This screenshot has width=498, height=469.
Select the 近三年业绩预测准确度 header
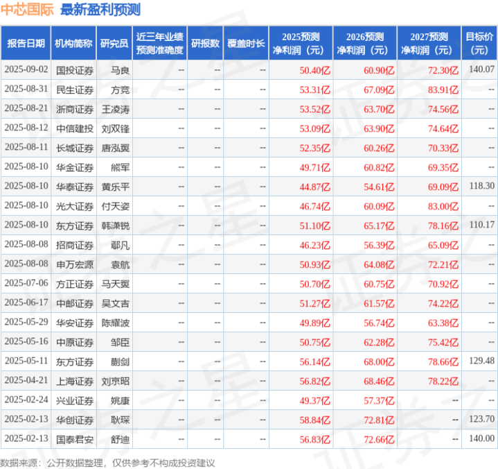pyautogui.click(x=160, y=43)
